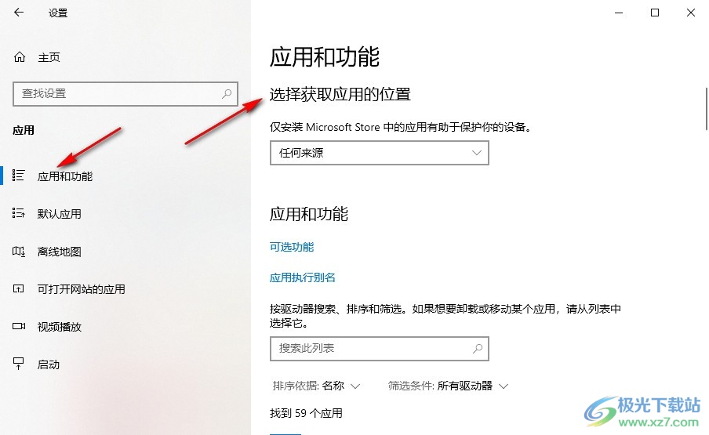709x435 pixels.
Task: Open the 排序依据: 名称 dropdown
Action: [317, 386]
